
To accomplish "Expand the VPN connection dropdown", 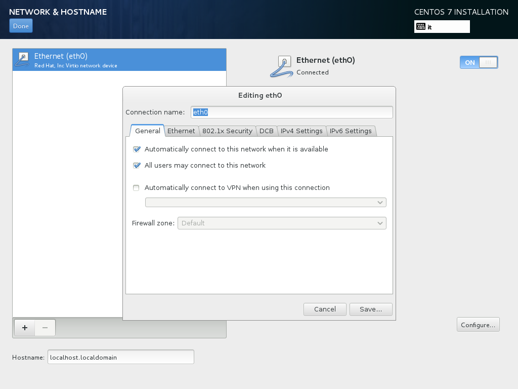I will click(266, 203).
